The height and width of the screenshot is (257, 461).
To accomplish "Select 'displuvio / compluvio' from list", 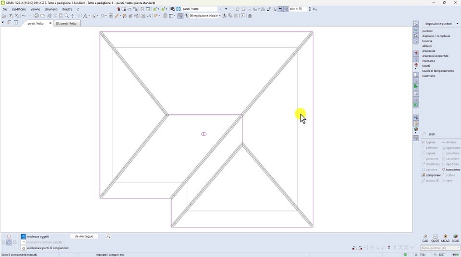I will 436,36.
